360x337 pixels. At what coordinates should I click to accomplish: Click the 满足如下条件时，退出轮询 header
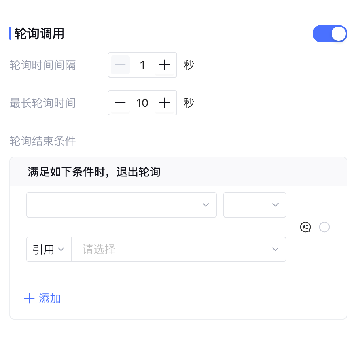pyautogui.click(x=94, y=172)
